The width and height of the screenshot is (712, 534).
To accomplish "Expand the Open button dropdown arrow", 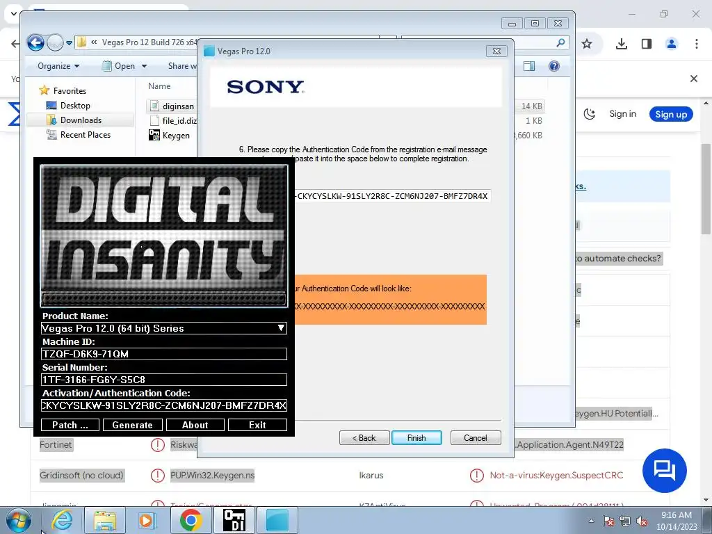I will tap(145, 66).
